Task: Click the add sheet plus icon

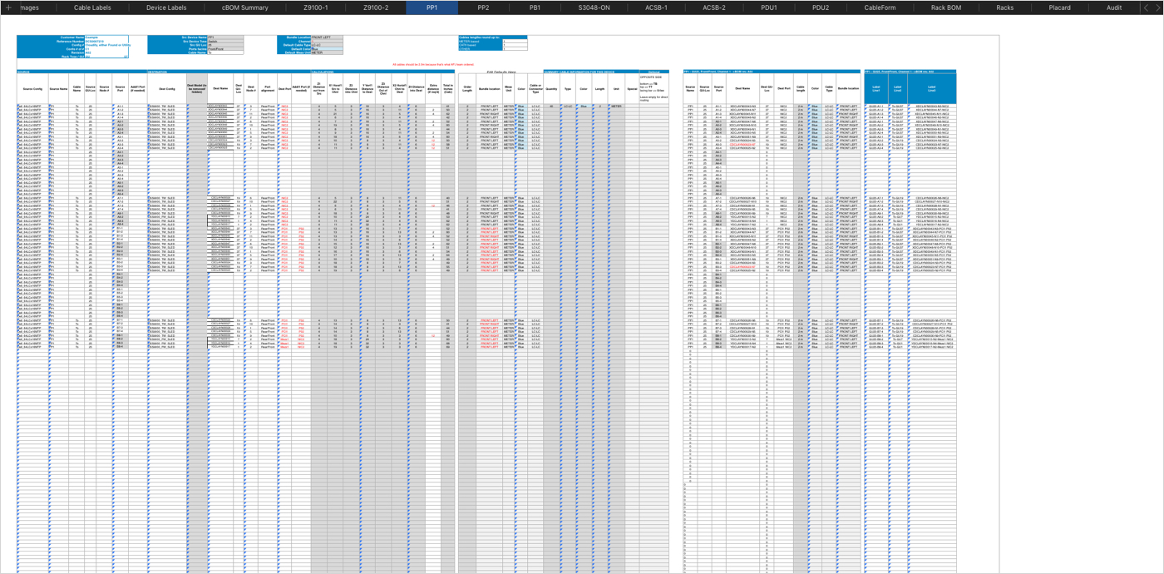Action: point(7,7)
